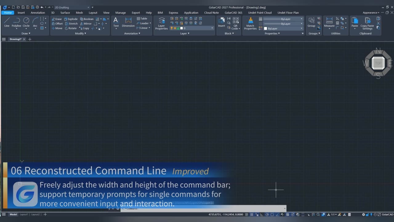
Task: Open the View ribbon tab
Action: click(106, 13)
